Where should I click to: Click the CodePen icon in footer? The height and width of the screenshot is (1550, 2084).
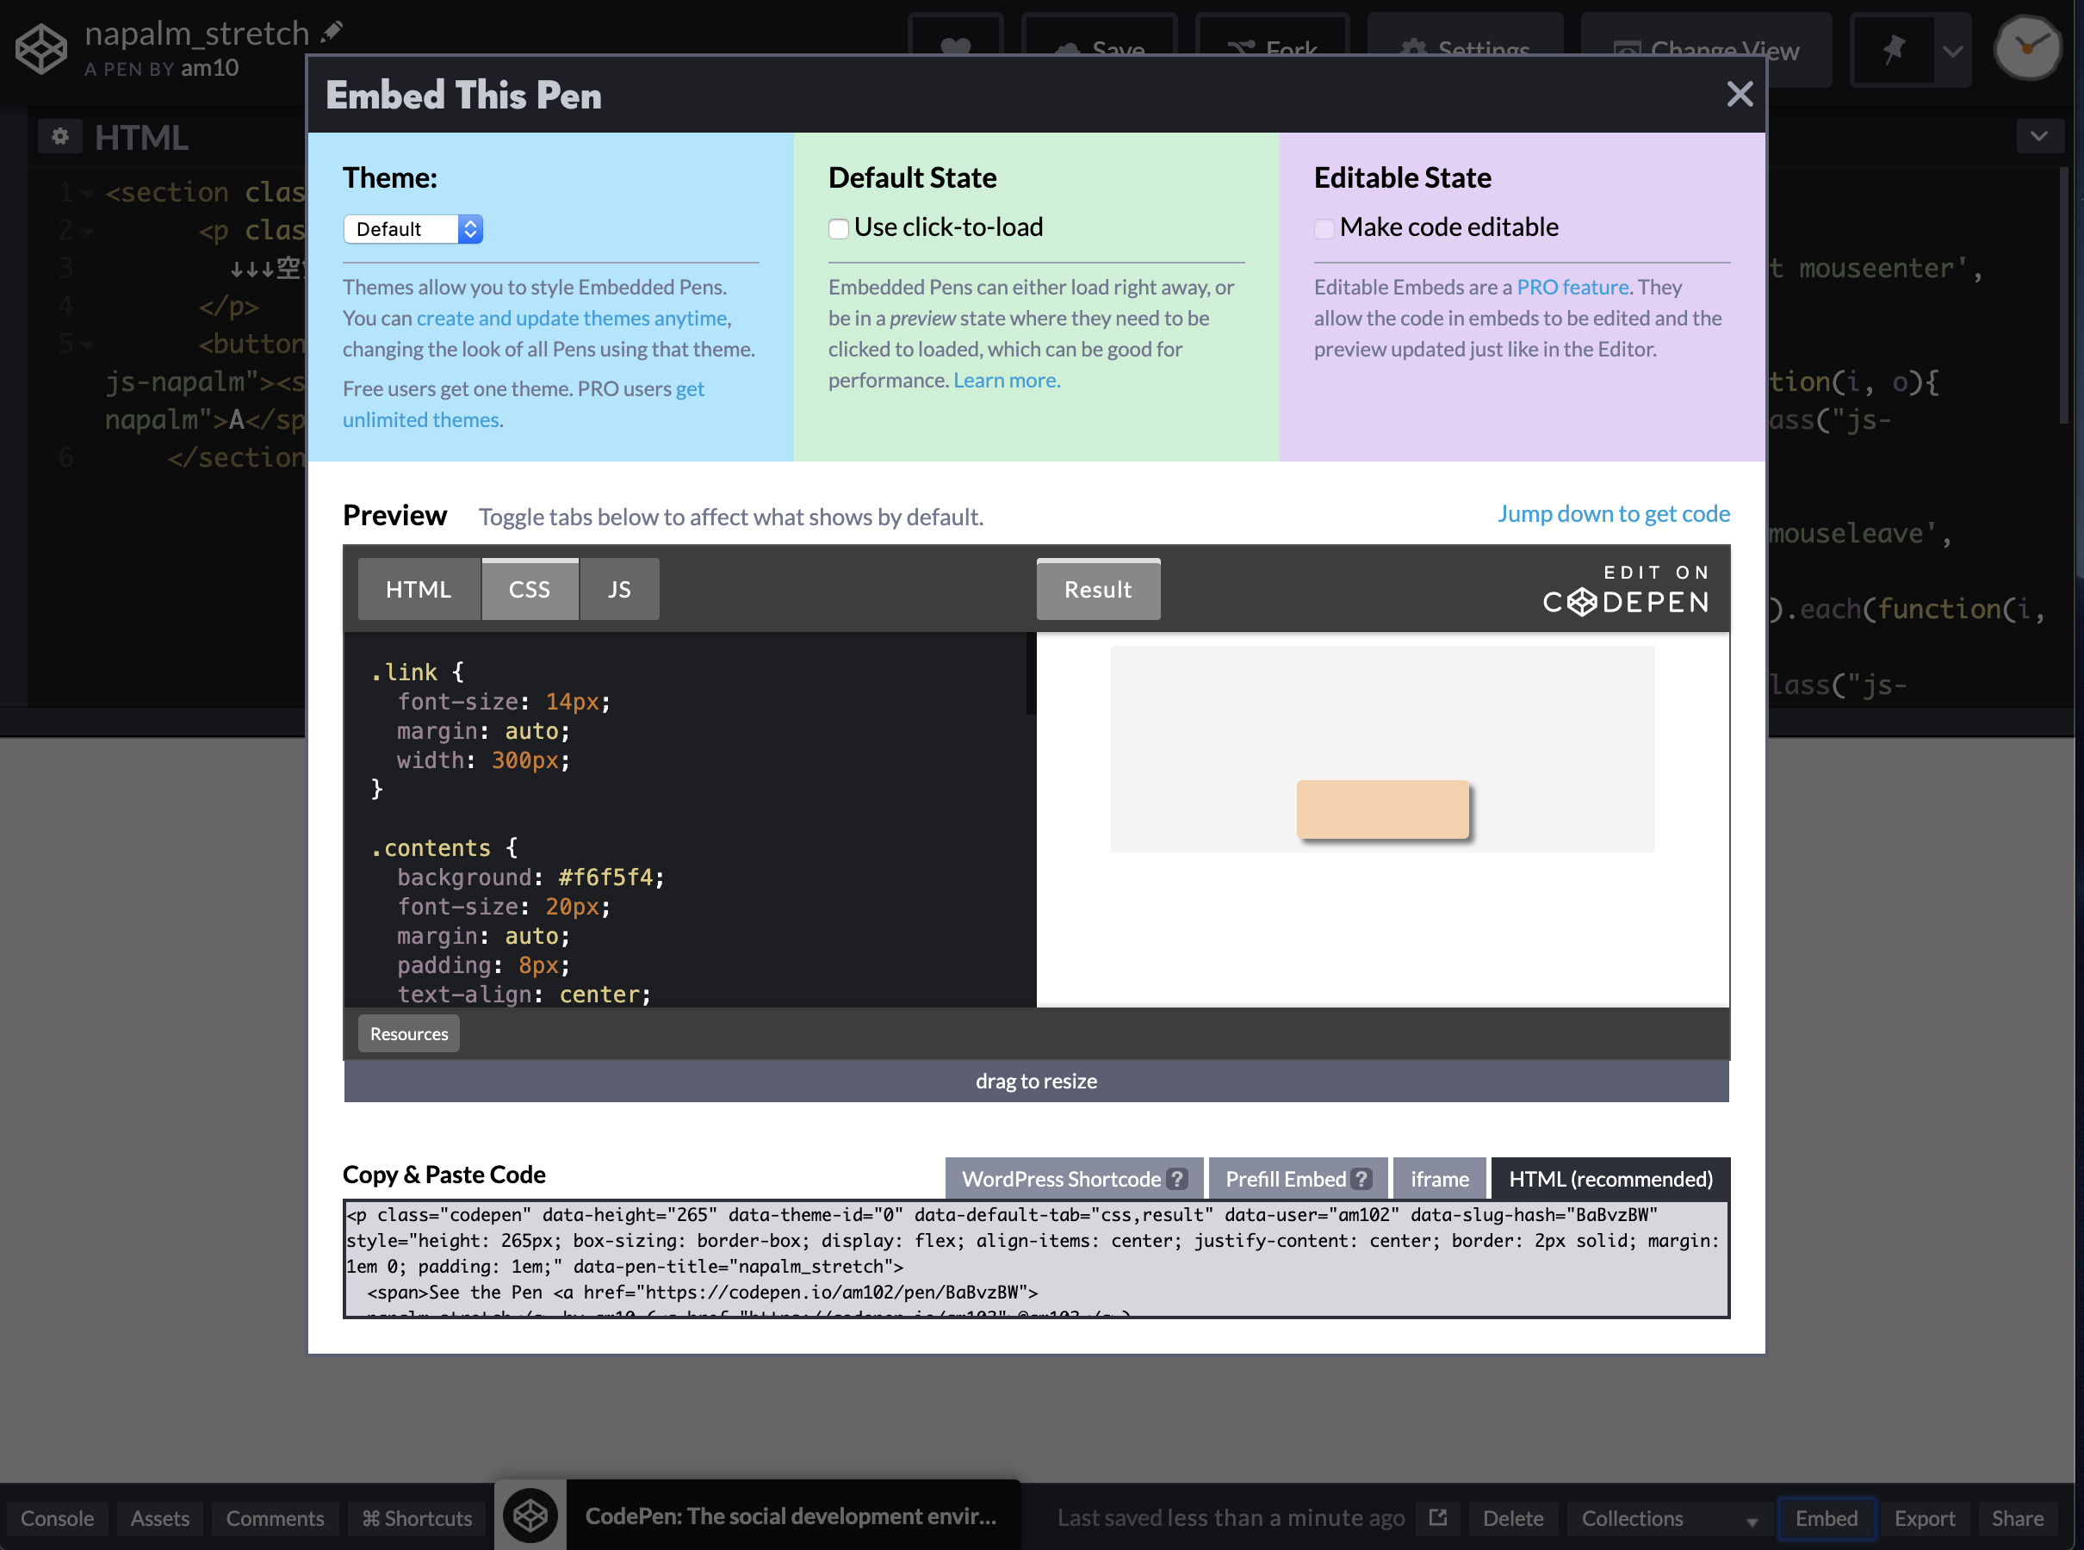(530, 1516)
